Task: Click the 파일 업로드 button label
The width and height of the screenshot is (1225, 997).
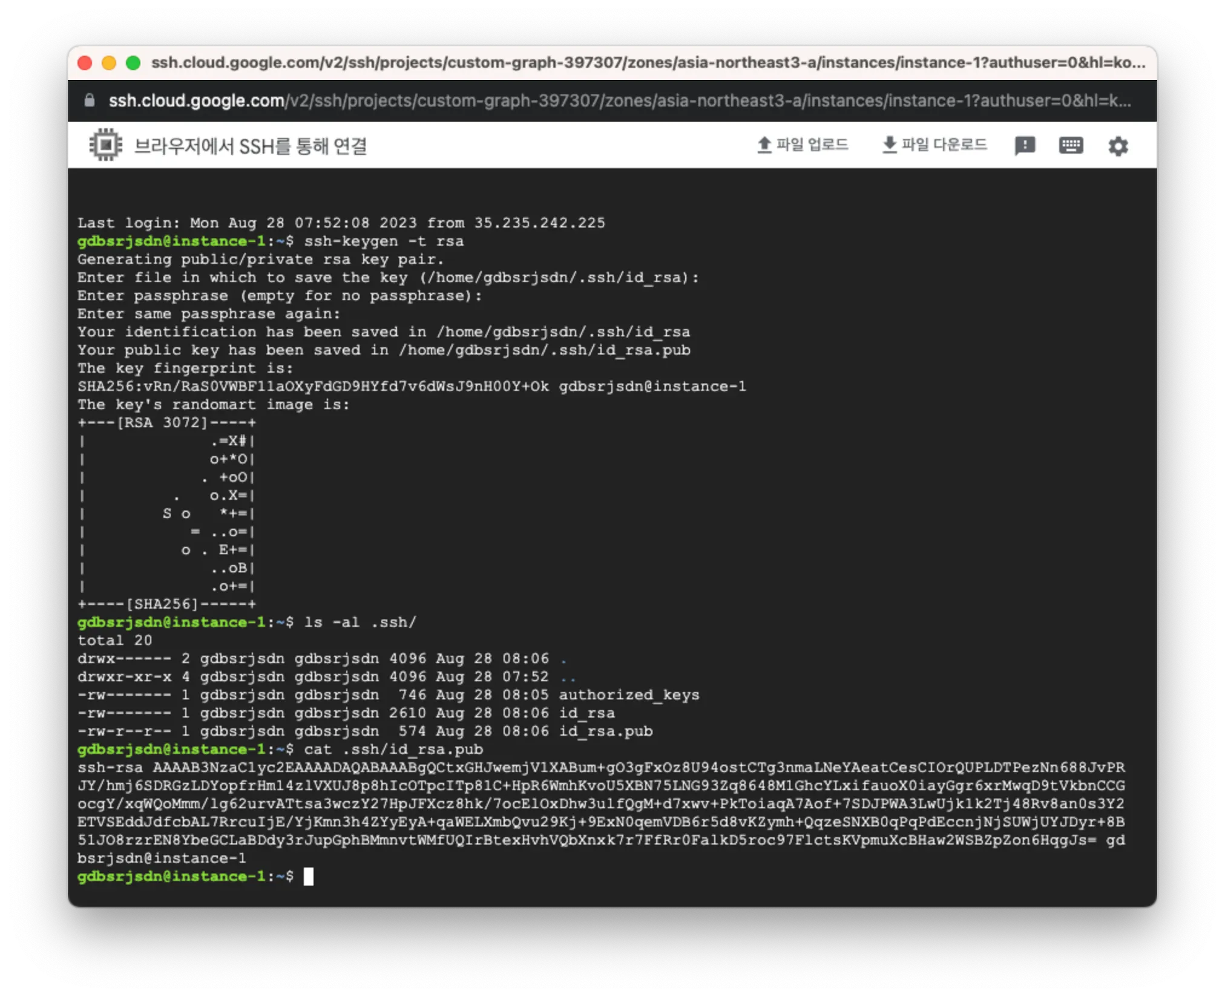Action: click(x=812, y=145)
